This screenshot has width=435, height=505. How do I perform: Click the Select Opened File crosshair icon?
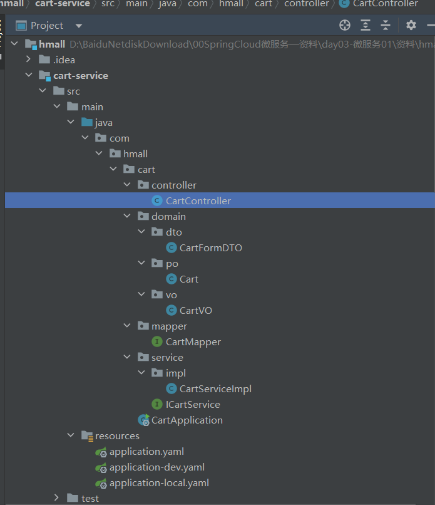pos(345,25)
